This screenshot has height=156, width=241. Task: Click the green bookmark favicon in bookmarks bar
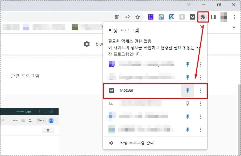click(75, 27)
